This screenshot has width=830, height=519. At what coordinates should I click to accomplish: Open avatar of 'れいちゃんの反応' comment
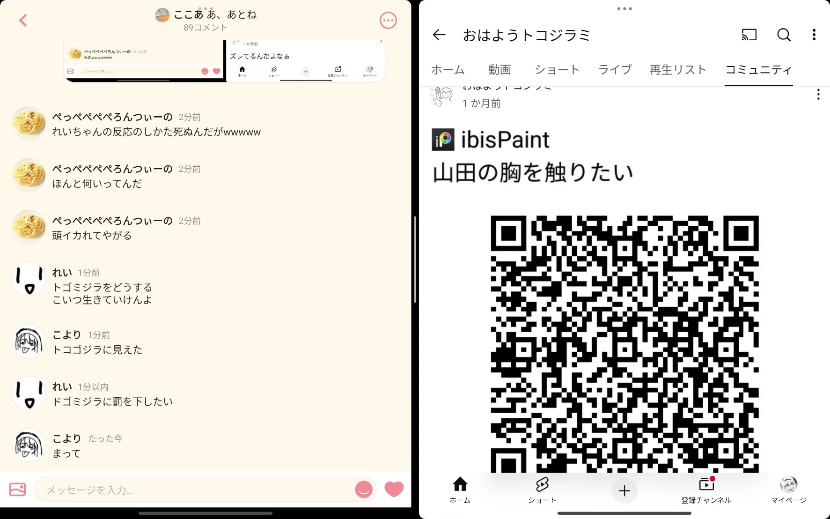click(x=29, y=123)
